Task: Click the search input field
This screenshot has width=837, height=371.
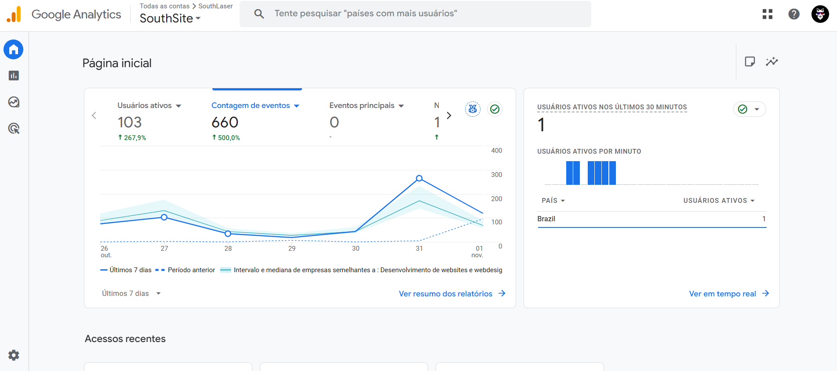Action: tap(415, 14)
